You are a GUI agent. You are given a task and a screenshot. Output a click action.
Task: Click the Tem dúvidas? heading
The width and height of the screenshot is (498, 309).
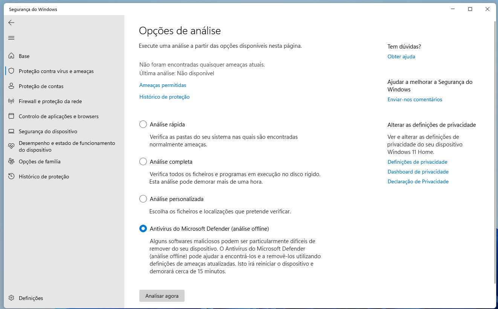pyautogui.click(x=404, y=47)
